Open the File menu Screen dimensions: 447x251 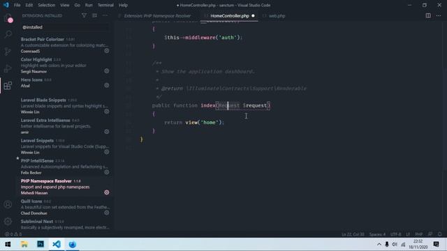[x=17, y=5]
